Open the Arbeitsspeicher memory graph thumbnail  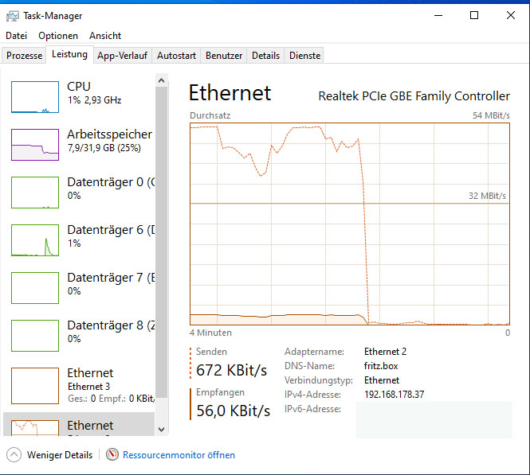click(x=35, y=144)
